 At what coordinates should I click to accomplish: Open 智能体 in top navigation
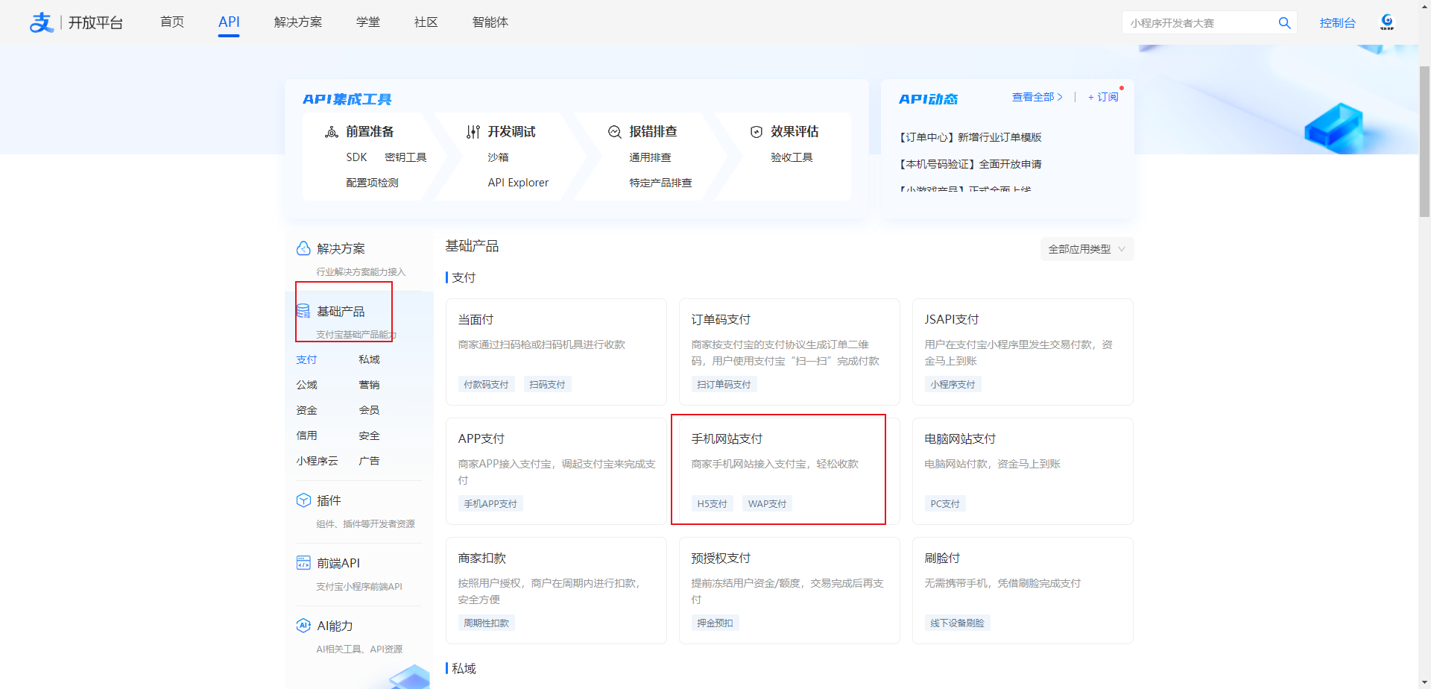click(490, 22)
